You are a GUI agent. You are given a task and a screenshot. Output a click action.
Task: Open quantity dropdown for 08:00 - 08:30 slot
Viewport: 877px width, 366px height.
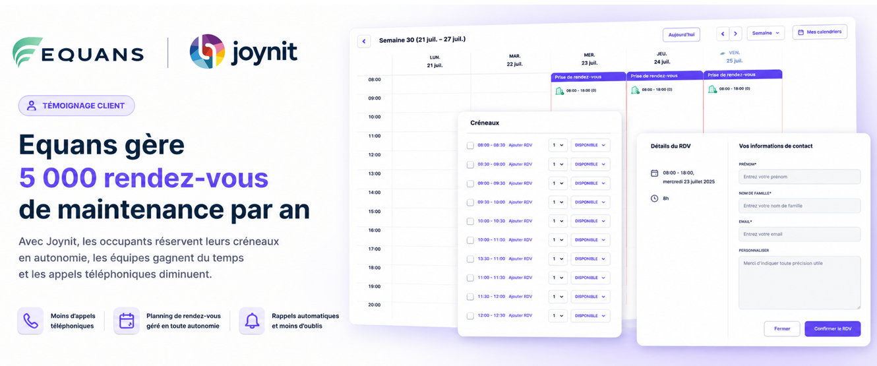pyautogui.click(x=558, y=145)
